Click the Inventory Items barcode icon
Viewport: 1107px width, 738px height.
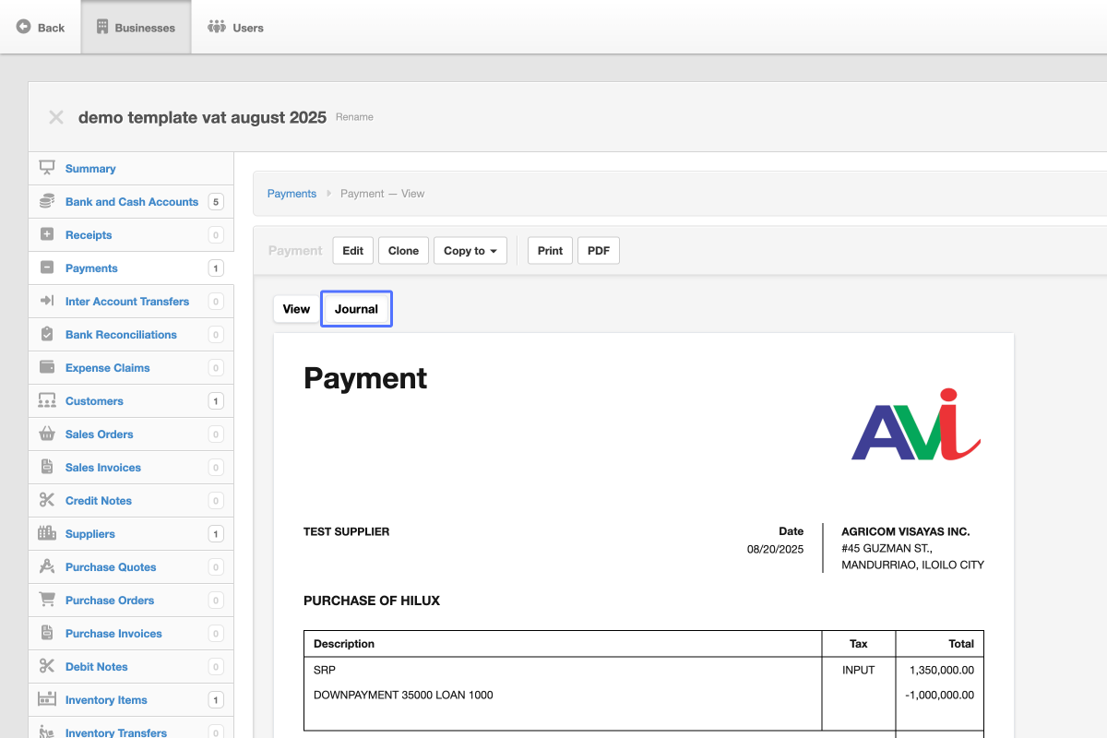tap(47, 699)
